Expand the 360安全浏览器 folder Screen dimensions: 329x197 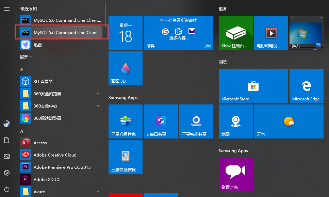61,94
